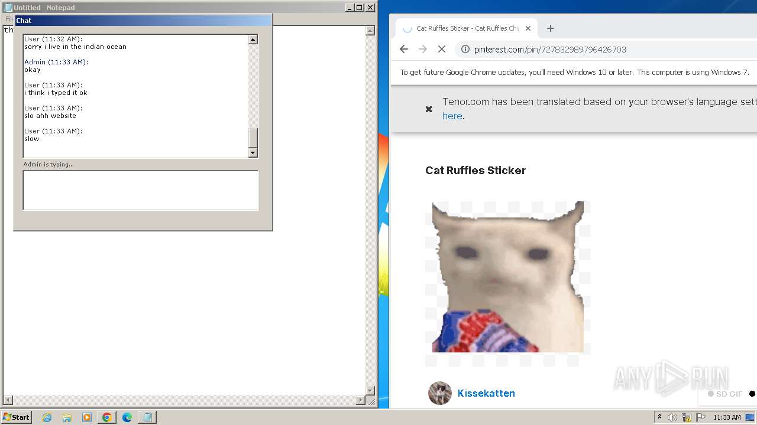Open Windows Explorer folder in taskbar
Viewport: 757px width, 425px height.
click(x=67, y=417)
